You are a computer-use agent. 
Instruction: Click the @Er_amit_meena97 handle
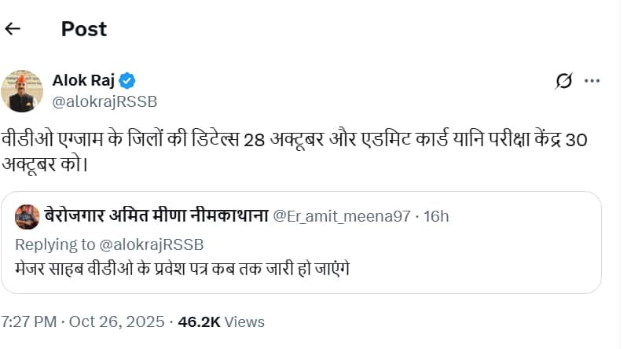pos(341,216)
